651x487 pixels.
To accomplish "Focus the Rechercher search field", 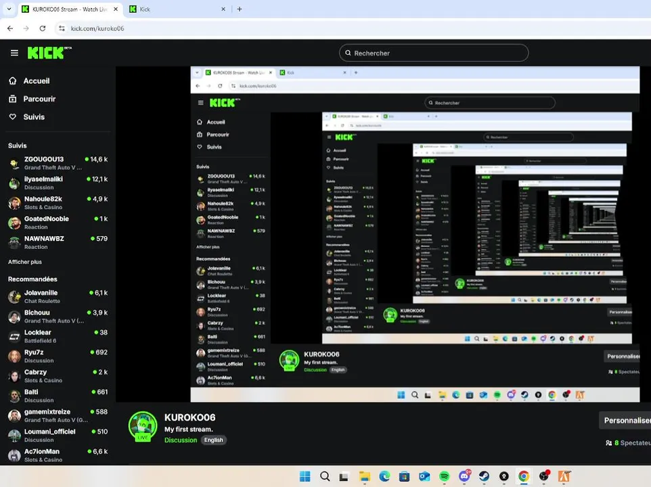I will point(434,53).
